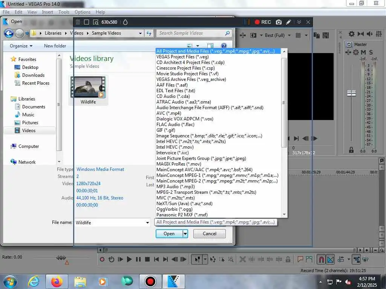Save preview snapshot to file icon
The width and height of the screenshot is (386, 289).
[326, 35]
